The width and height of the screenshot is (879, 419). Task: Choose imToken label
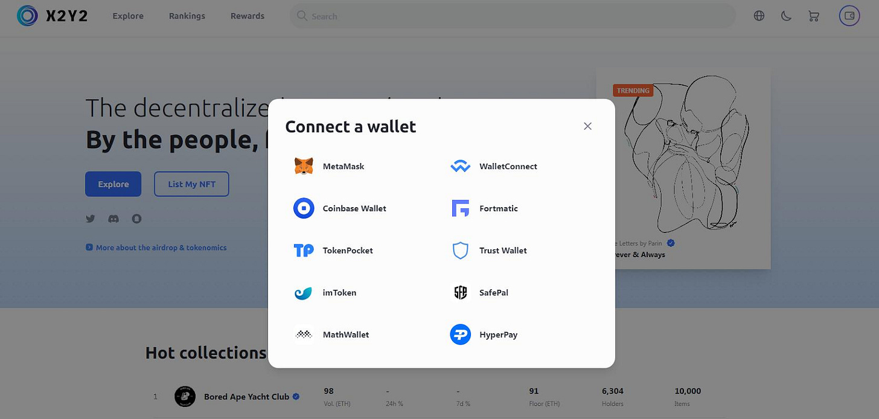point(340,293)
